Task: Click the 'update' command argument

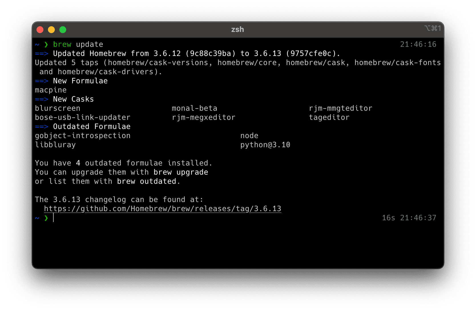Action: (x=90, y=45)
